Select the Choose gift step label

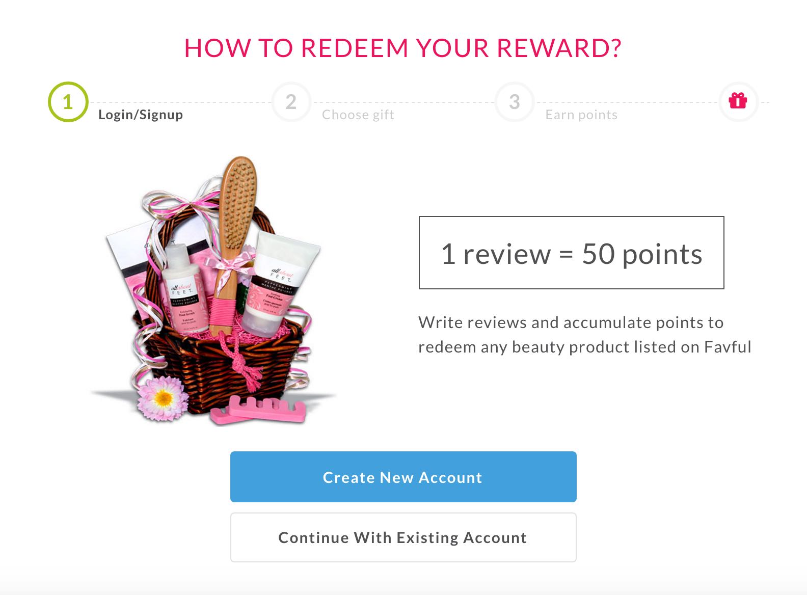click(358, 115)
